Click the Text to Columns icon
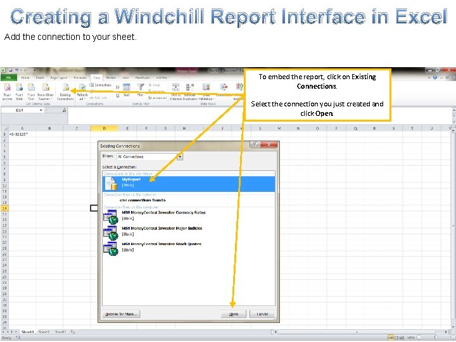 coord(175,91)
